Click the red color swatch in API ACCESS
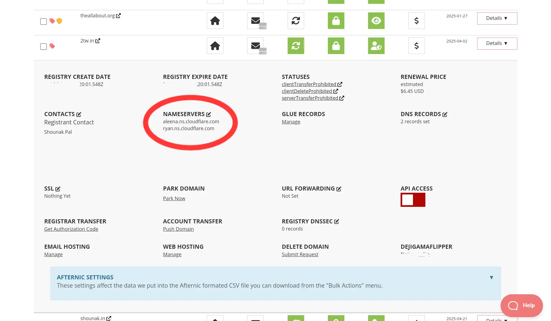Viewport: 551px width, 321px height. [x=419, y=199]
